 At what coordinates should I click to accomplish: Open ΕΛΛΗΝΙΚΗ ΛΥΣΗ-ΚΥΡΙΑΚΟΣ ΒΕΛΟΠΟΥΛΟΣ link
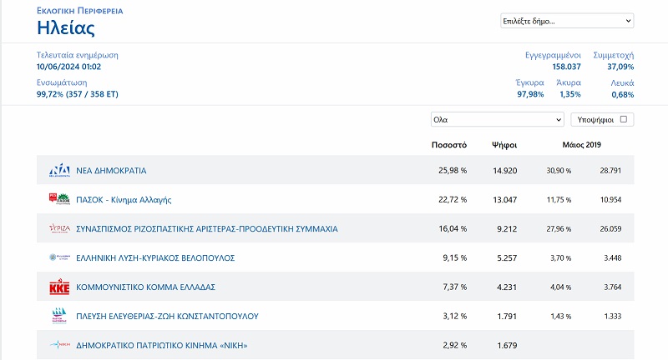click(x=155, y=257)
